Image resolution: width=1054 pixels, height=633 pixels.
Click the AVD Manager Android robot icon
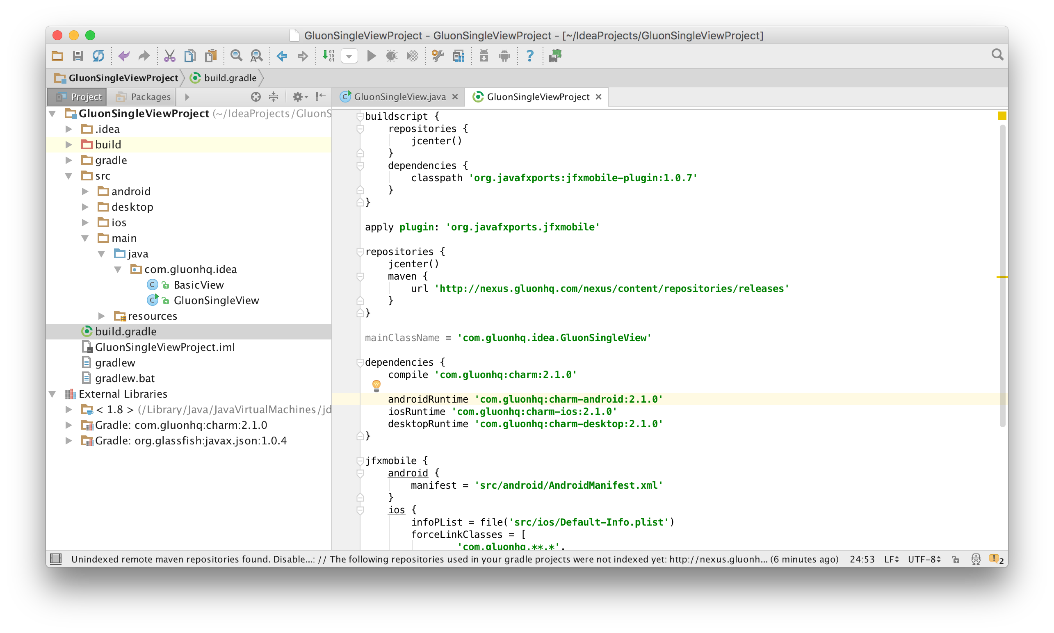coord(504,56)
